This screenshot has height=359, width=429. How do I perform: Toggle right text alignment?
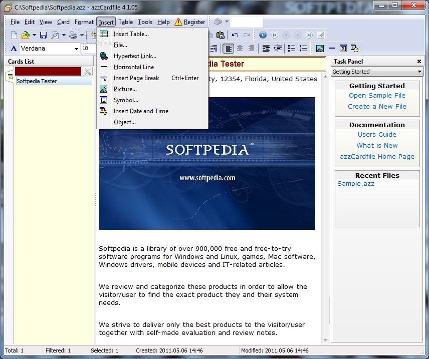coord(251,49)
